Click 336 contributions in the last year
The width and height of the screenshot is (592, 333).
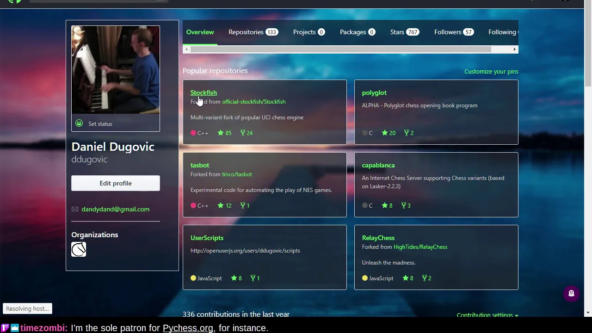[x=236, y=314]
